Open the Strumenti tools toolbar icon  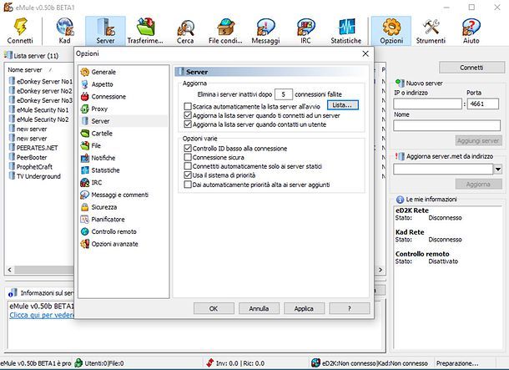pos(431,31)
